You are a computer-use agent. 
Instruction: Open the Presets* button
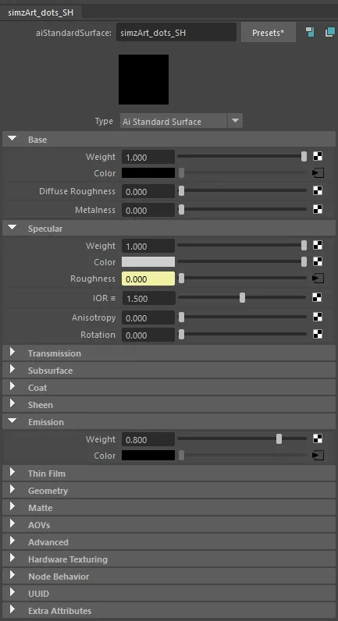pyautogui.click(x=269, y=33)
